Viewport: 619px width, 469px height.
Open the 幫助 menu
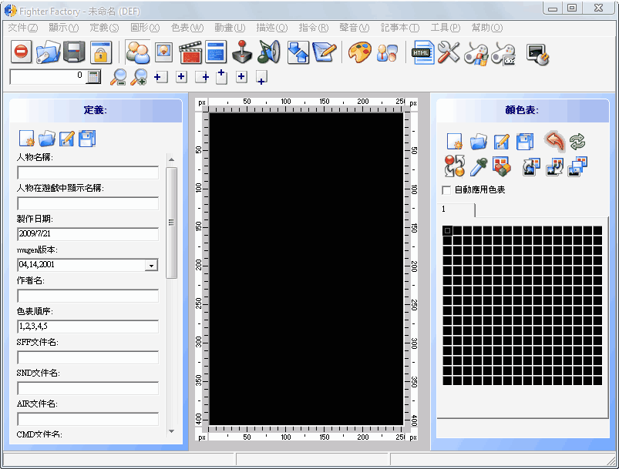pos(487,28)
